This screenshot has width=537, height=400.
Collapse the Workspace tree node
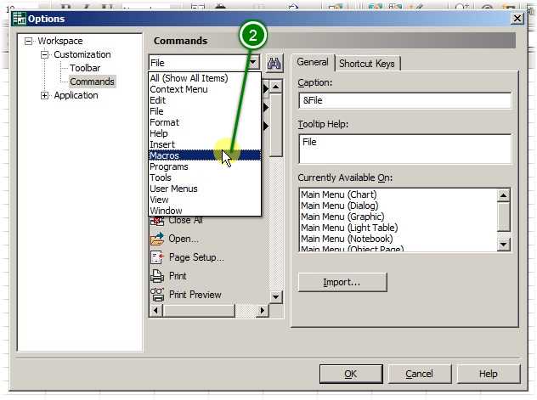pyautogui.click(x=30, y=41)
